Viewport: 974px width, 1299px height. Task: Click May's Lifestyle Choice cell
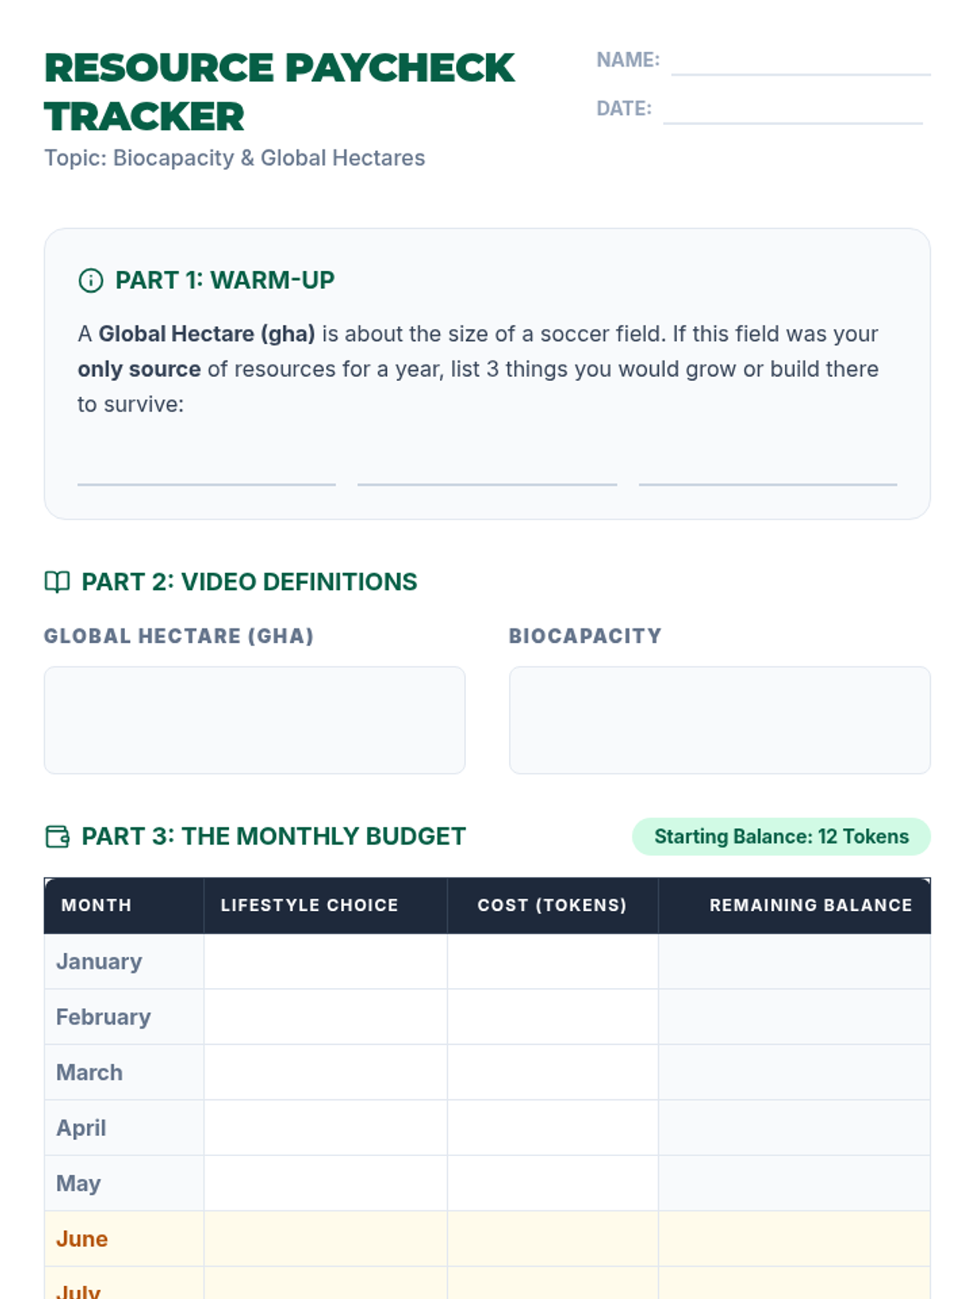(325, 1184)
